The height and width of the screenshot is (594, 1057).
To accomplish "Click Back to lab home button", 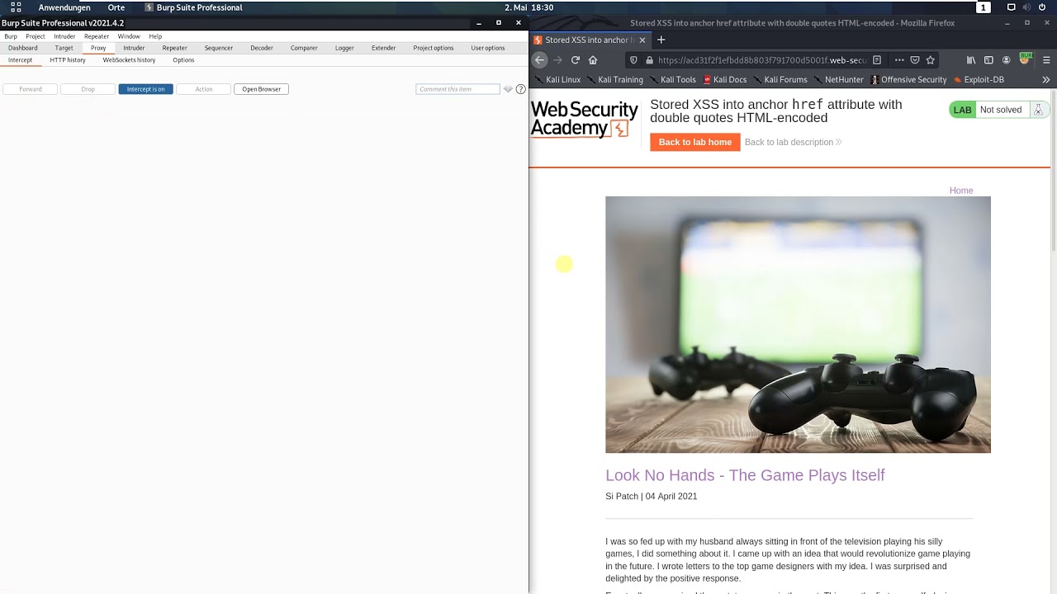I will point(695,142).
